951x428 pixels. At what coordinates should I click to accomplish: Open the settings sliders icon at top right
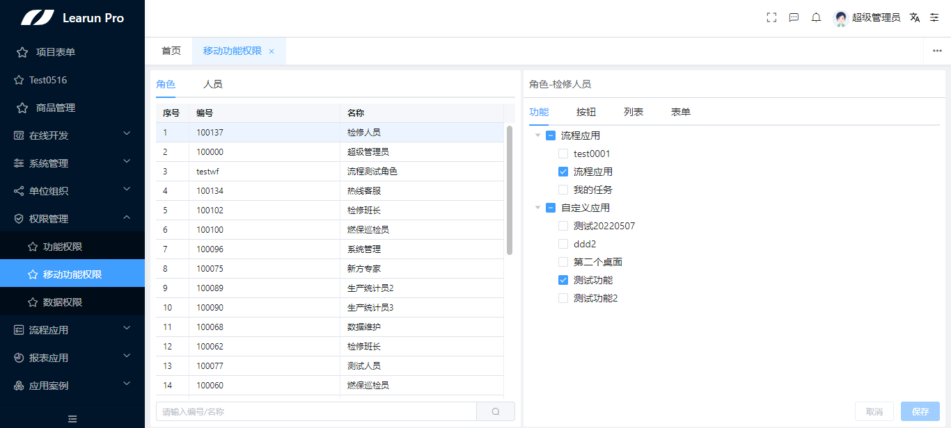click(x=934, y=18)
